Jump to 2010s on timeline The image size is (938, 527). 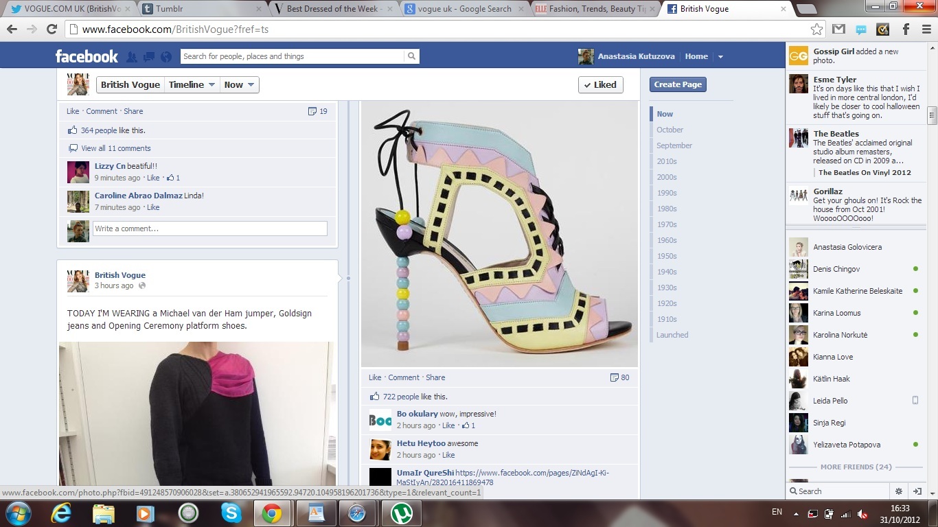667,161
